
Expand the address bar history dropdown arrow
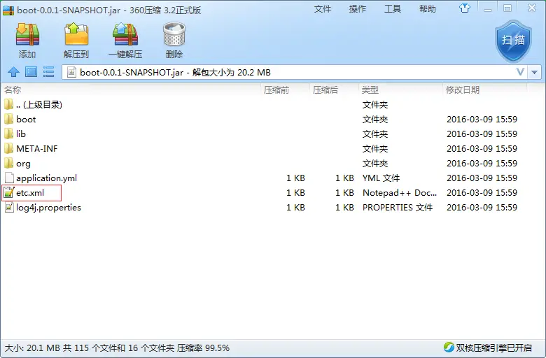[535, 72]
